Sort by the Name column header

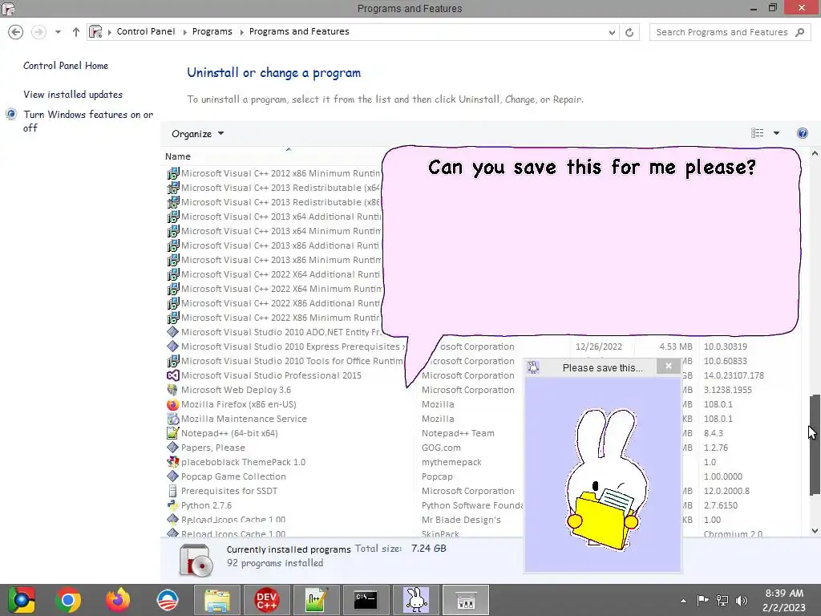click(x=177, y=156)
